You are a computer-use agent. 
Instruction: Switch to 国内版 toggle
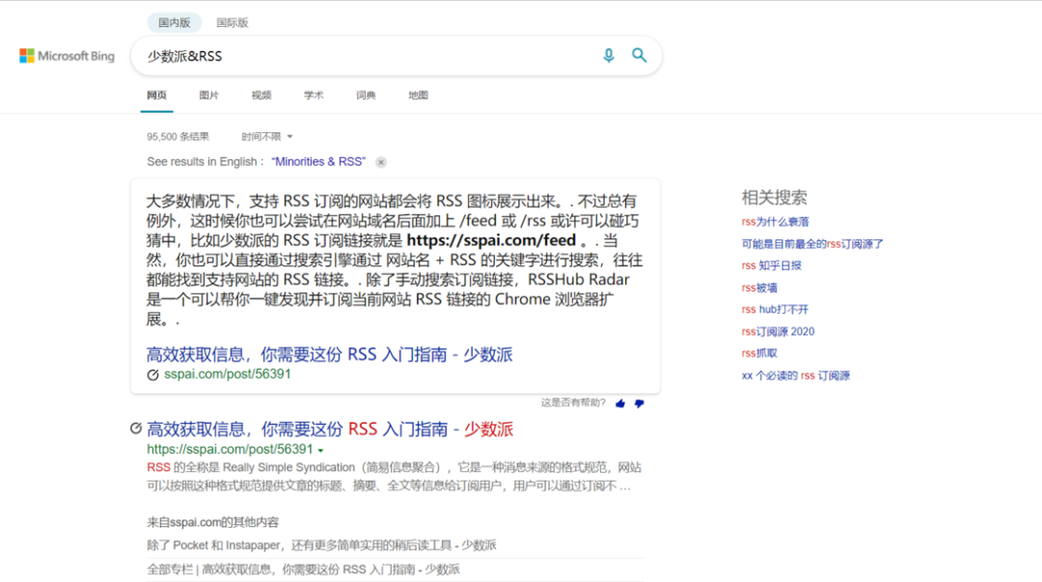tap(174, 22)
